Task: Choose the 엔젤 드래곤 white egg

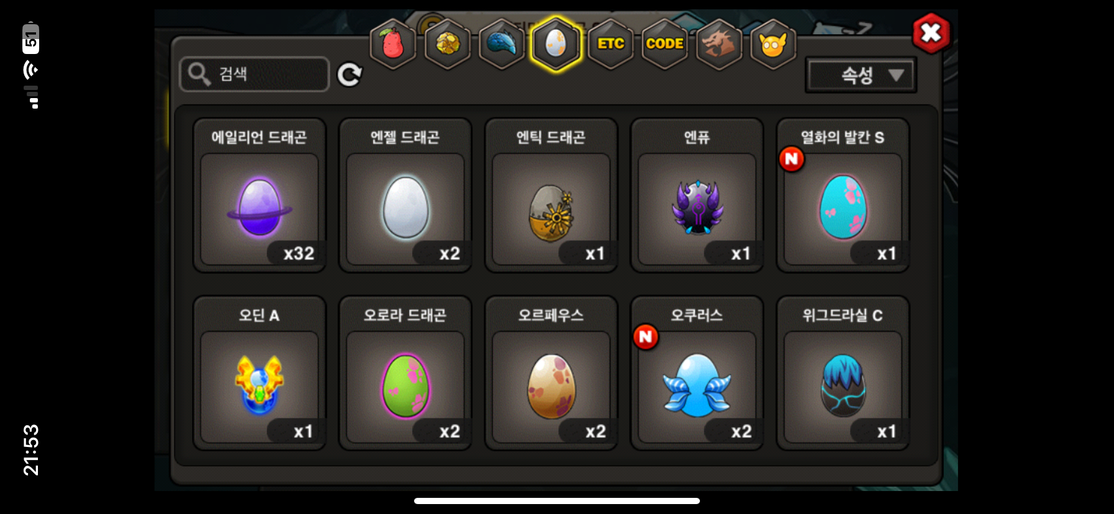Action: (405, 195)
